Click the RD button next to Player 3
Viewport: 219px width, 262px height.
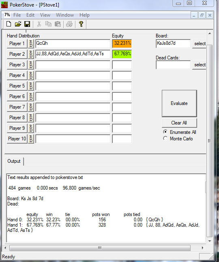pos(31,65)
